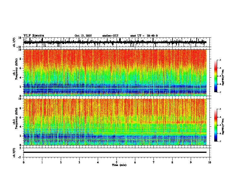Viewport: 236px width, 182px height.
Task: Click time axis tick label "4"
Action: coord(98,162)
